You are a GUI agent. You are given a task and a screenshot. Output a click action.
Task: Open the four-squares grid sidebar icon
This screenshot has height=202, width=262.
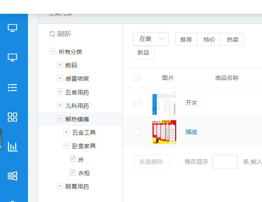[x=13, y=117]
